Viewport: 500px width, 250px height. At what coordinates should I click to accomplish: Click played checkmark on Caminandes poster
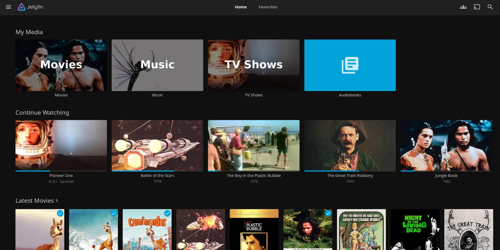[x=167, y=213]
